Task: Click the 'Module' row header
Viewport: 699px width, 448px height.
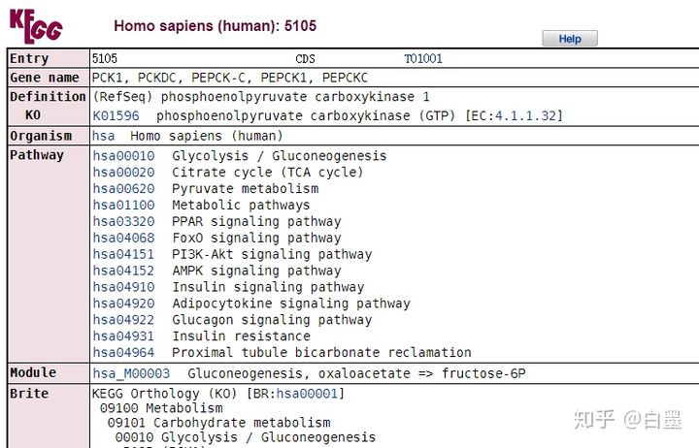Action: point(33,372)
